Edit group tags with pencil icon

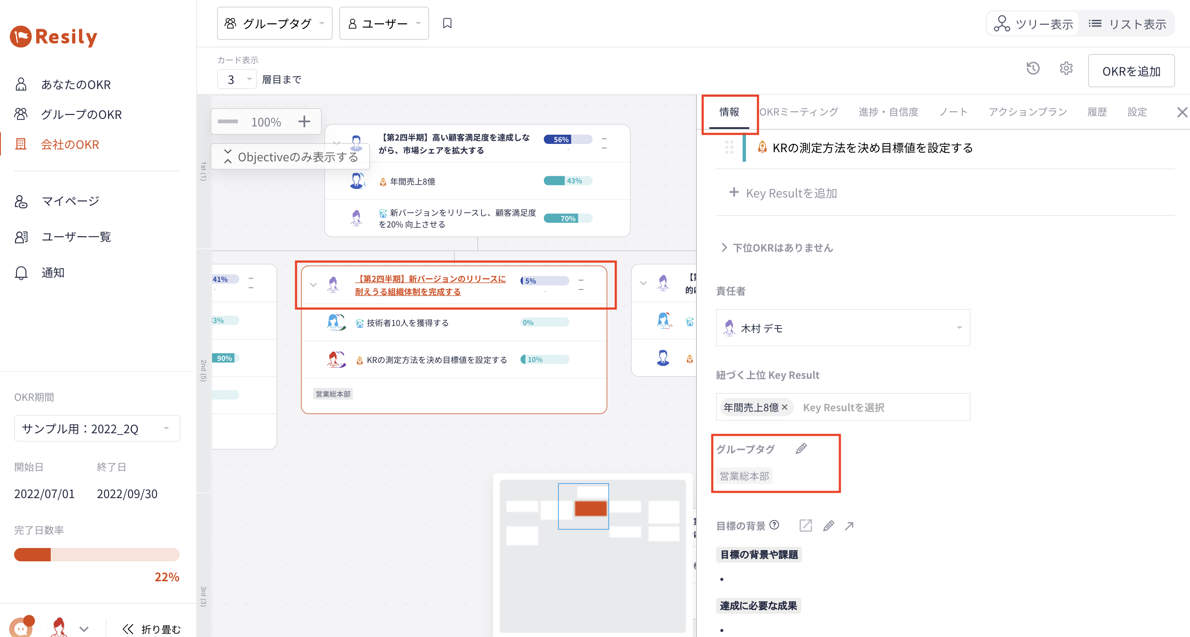click(x=801, y=448)
